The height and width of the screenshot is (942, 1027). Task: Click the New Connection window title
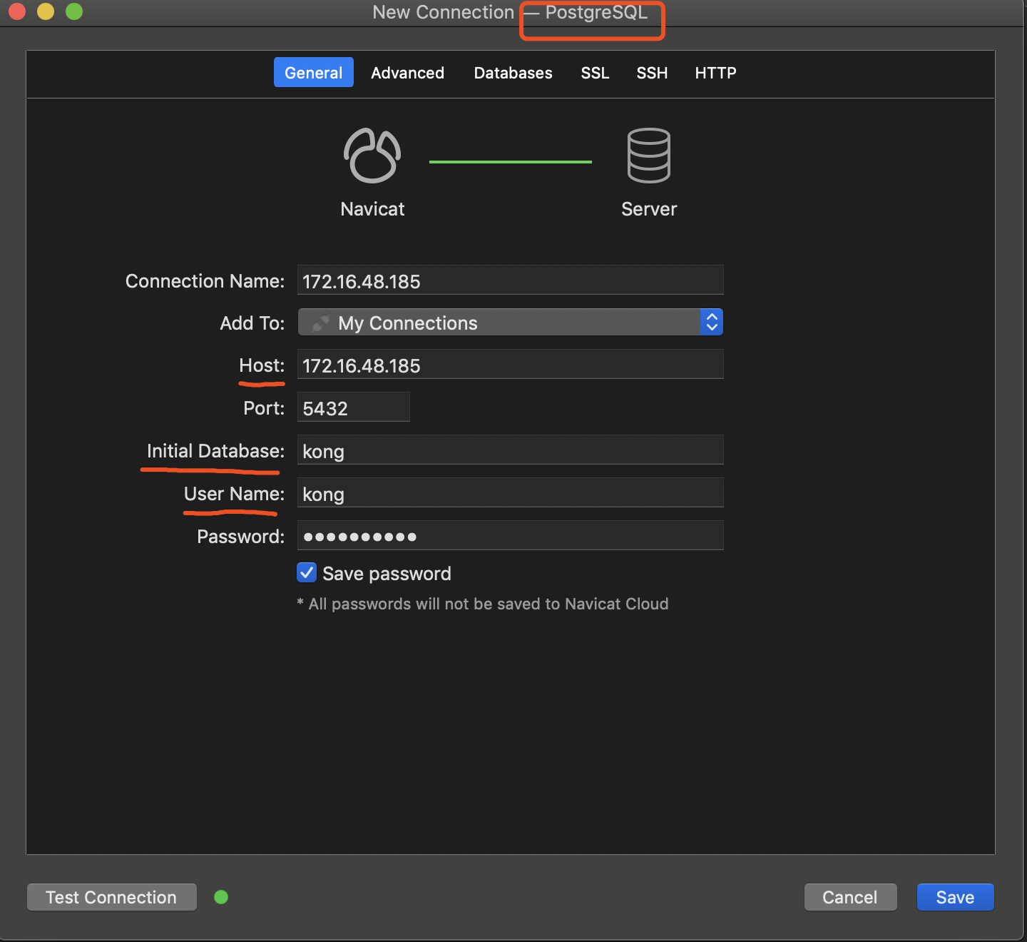[510, 12]
